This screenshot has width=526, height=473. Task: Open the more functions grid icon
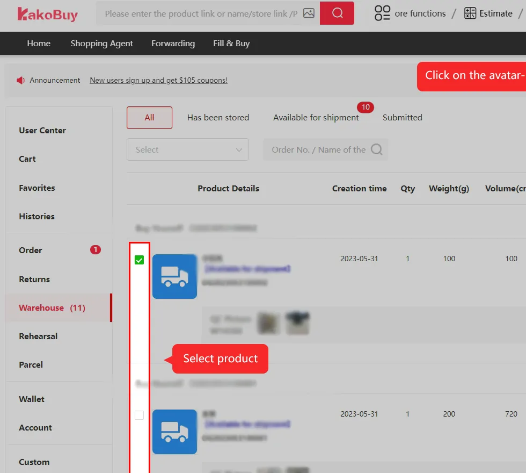(382, 13)
